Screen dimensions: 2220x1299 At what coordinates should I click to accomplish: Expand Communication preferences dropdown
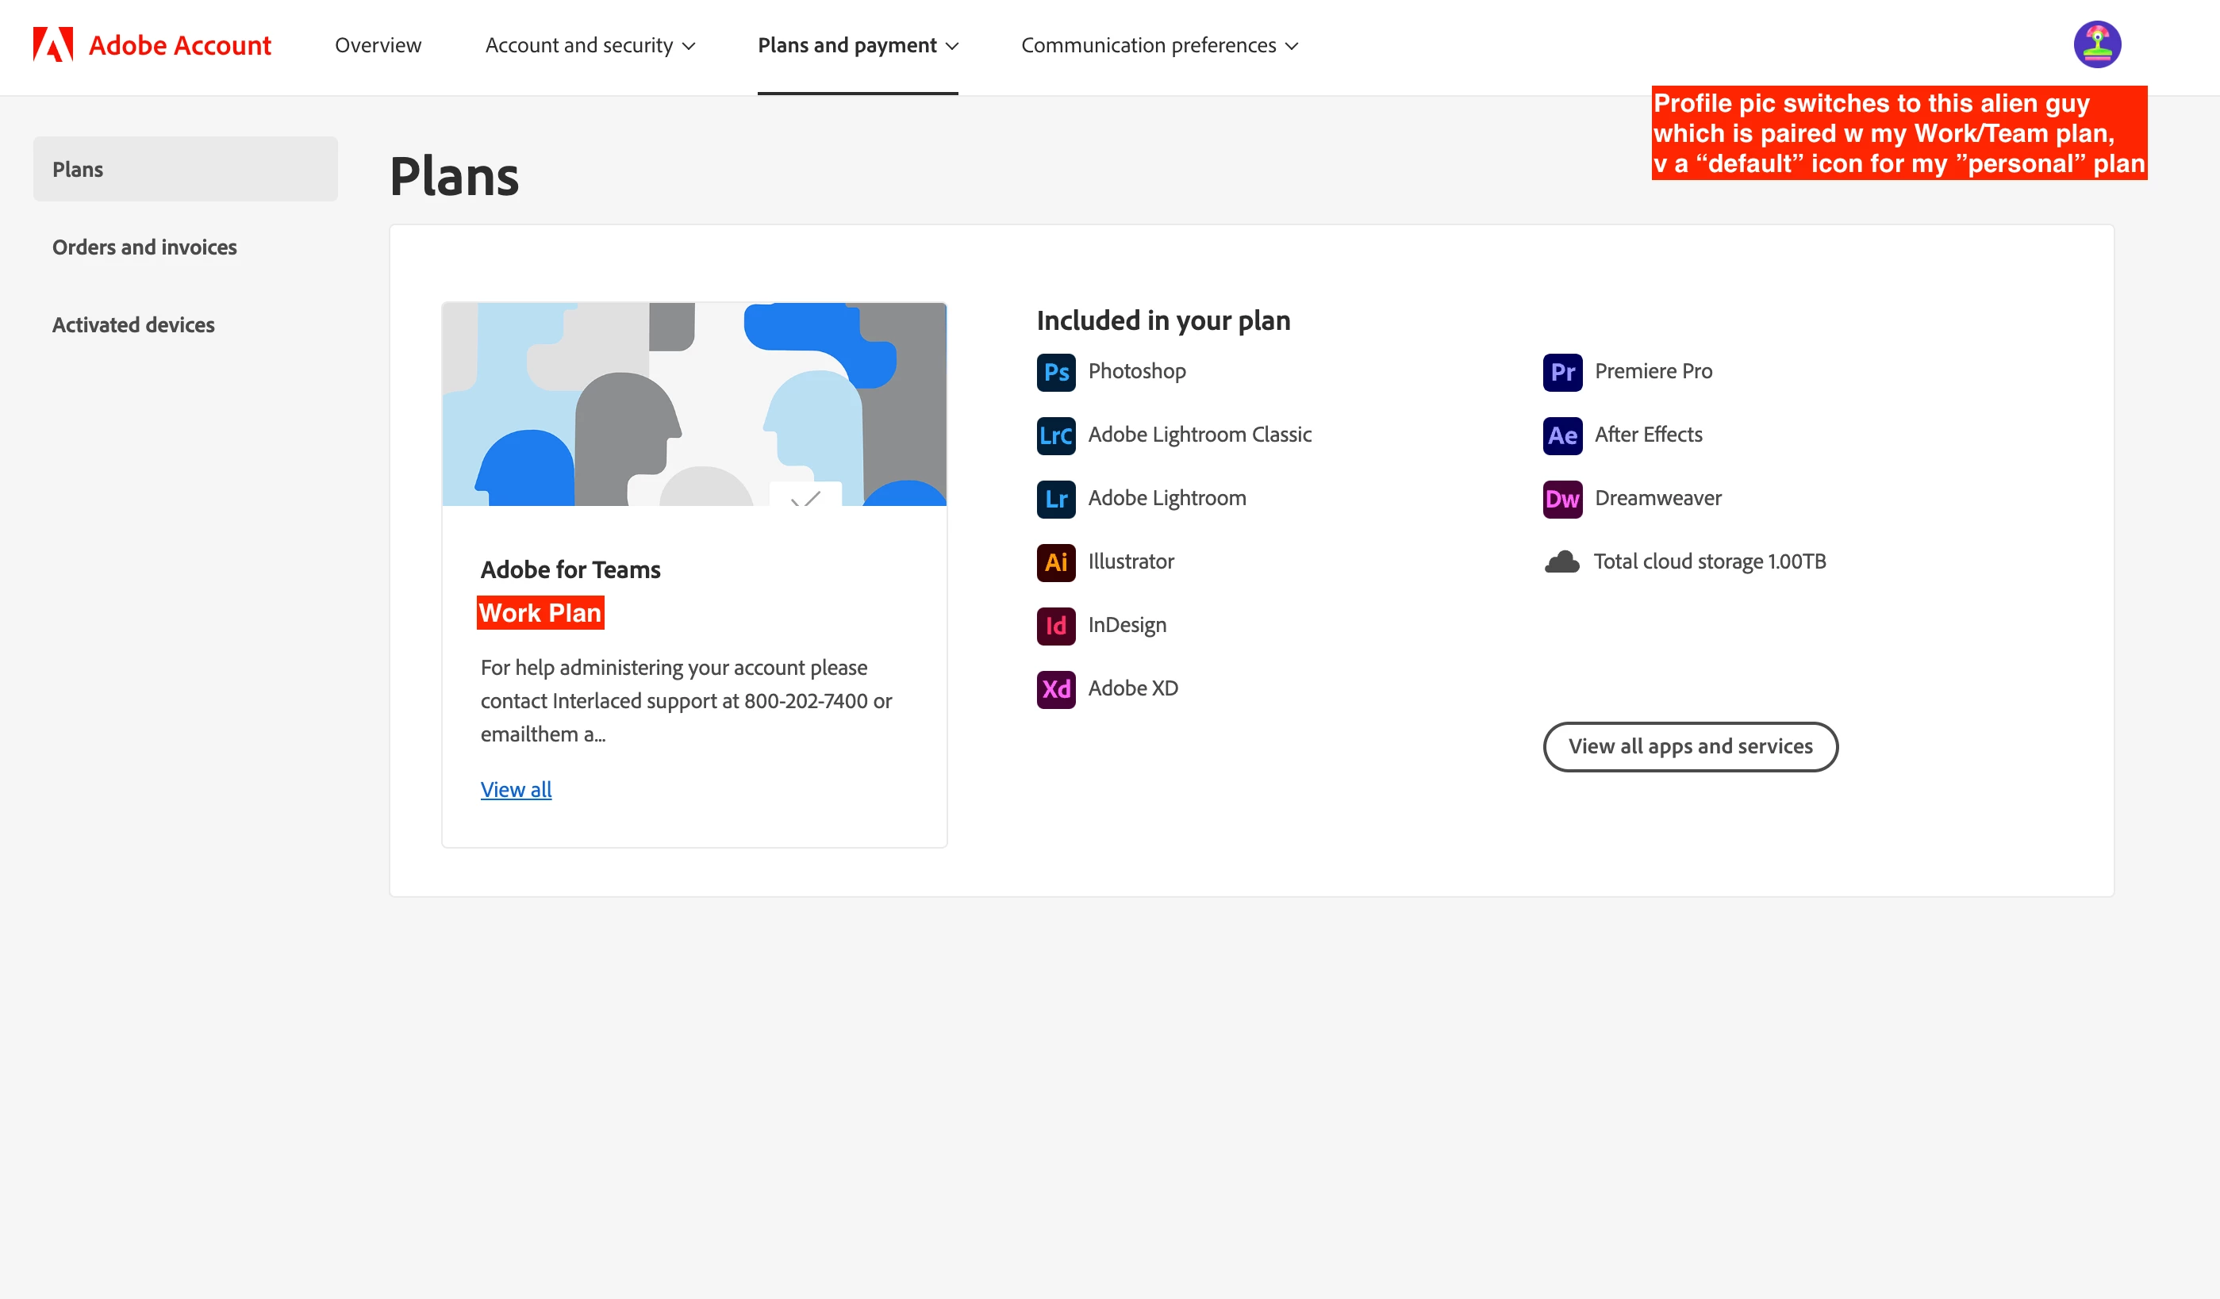coord(1159,45)
